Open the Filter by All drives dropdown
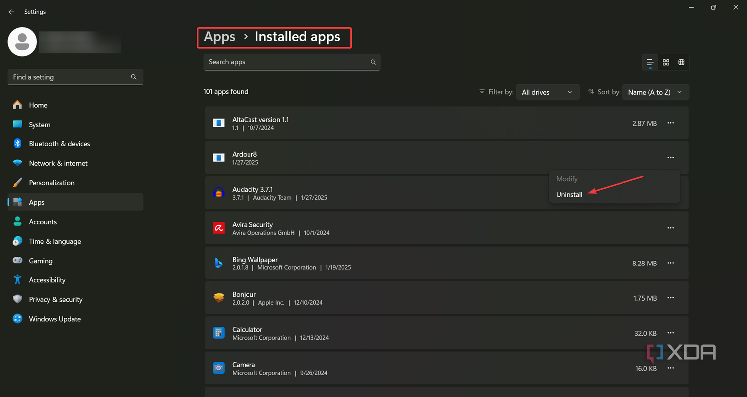The image size is (747, 397). pos(548,92)
